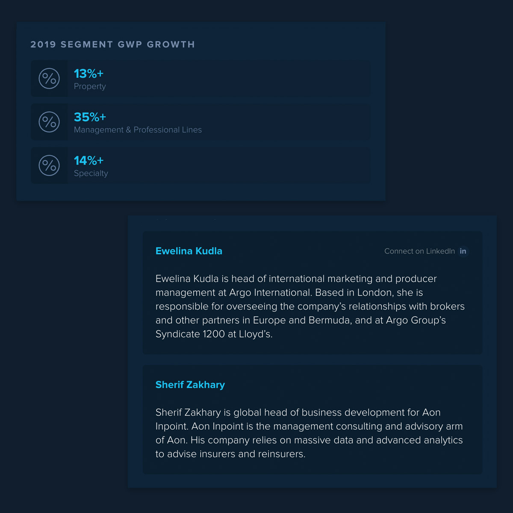This screenshot has width=513, height=513.
Task: Click Ewelina Kudla's biography paragraph
Action: coord(310,306)
